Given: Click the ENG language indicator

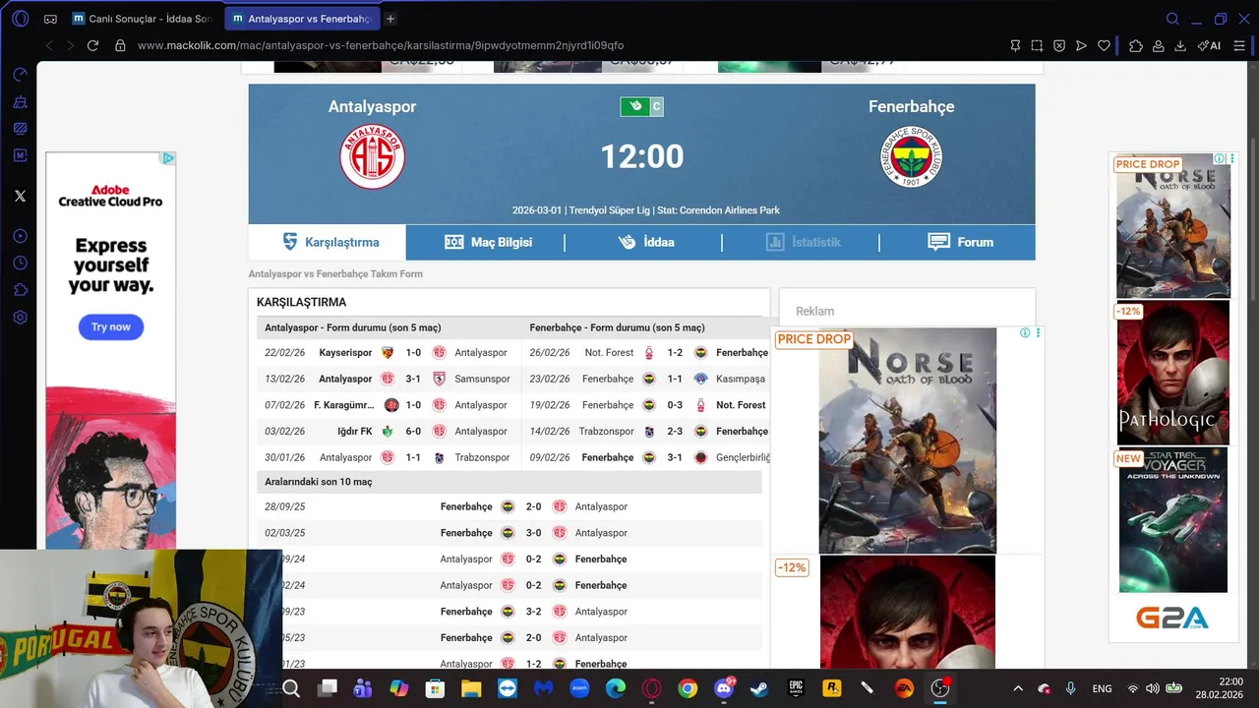Looking at the screenshot, I should [1102, 688].
